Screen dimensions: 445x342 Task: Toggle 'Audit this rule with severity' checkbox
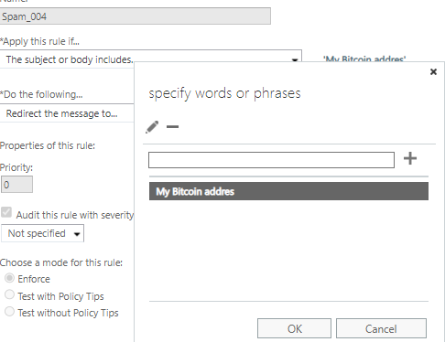pos(6,212)
